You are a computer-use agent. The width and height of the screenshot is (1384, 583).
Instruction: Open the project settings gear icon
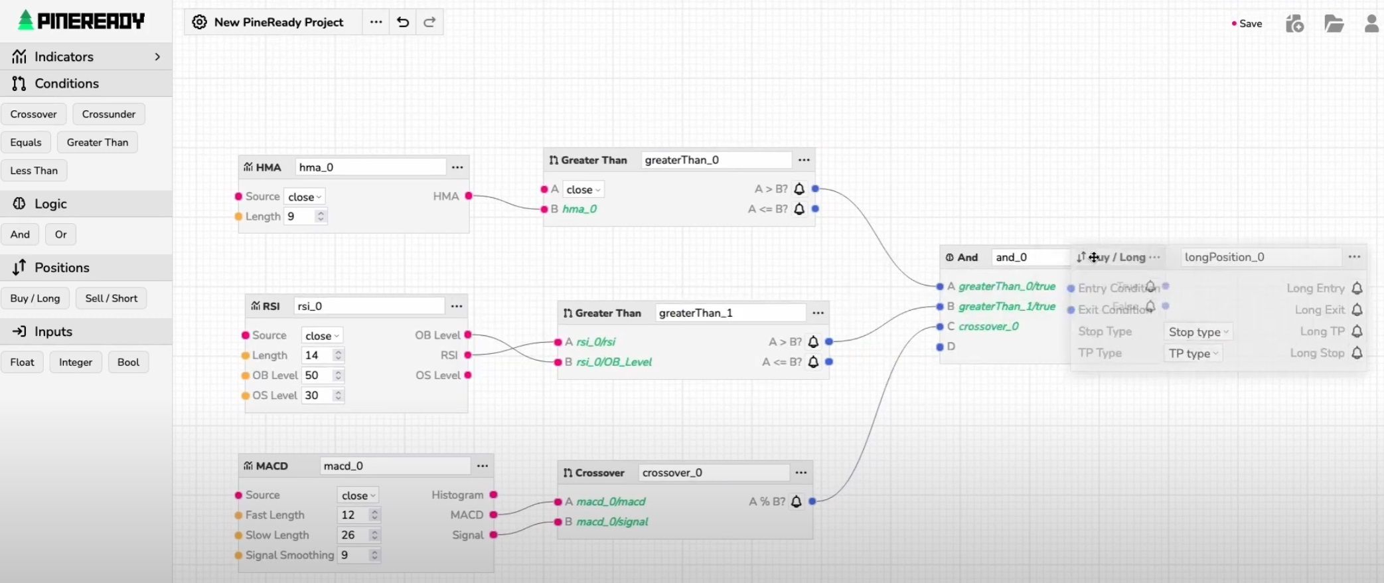tap(199, 22)
